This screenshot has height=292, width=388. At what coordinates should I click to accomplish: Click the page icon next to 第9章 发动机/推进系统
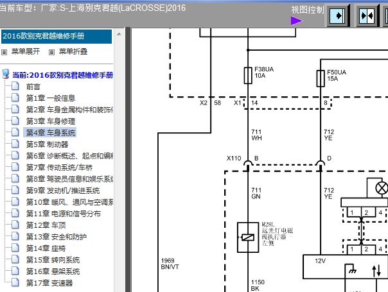pyautogui.click(x=15, y=190)
